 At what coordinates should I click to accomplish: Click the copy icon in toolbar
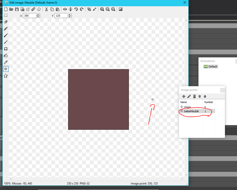click(52, 9)
